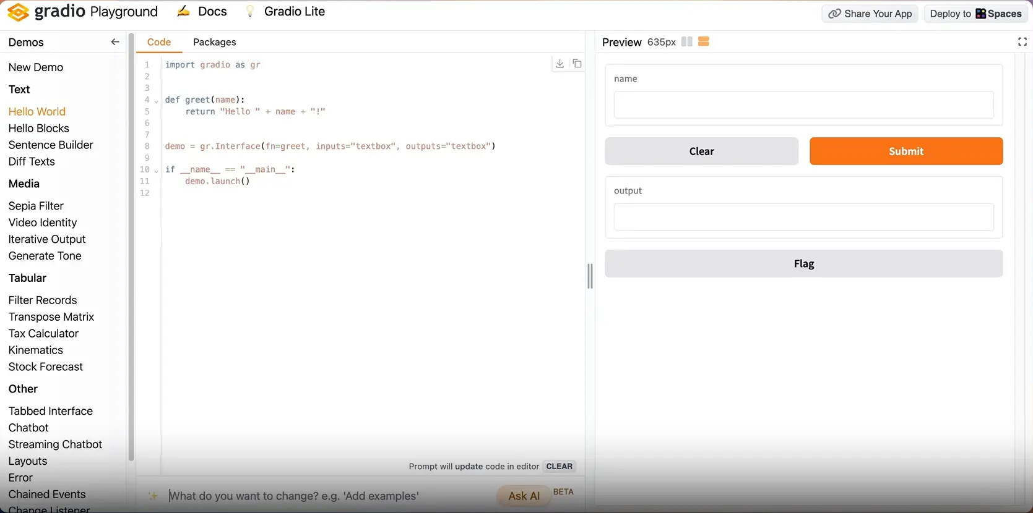Copy the code with the copy icon
This screenshot has height=513, width=1033.
[x=577, y=64]
